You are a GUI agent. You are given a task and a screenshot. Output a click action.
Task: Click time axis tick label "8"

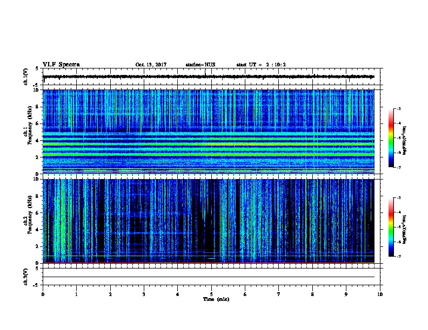pyautogui.click(x=312, y=294)
